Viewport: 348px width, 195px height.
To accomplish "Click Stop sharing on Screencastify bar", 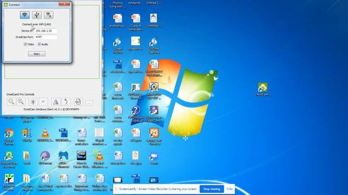I will [x=212, y=189].
